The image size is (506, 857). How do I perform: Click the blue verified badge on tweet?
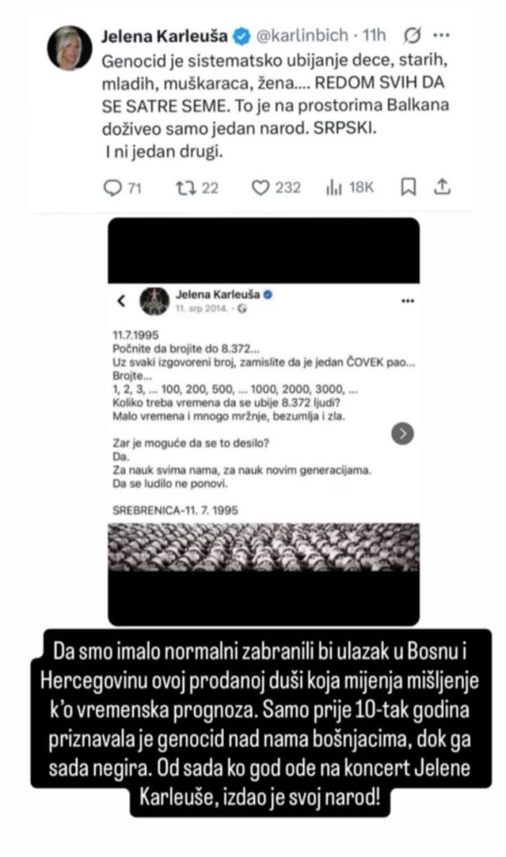pyautogui.click(x=242, y=36)
